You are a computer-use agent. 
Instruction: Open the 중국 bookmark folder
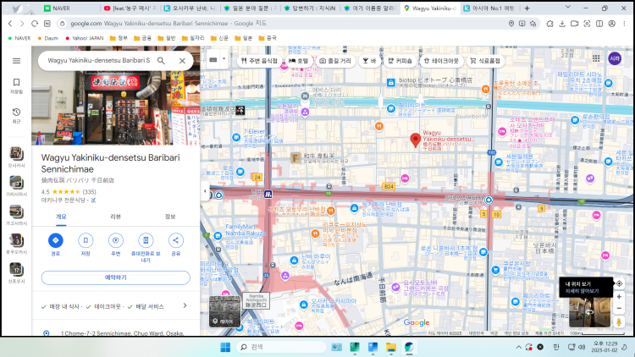(268, 38)
